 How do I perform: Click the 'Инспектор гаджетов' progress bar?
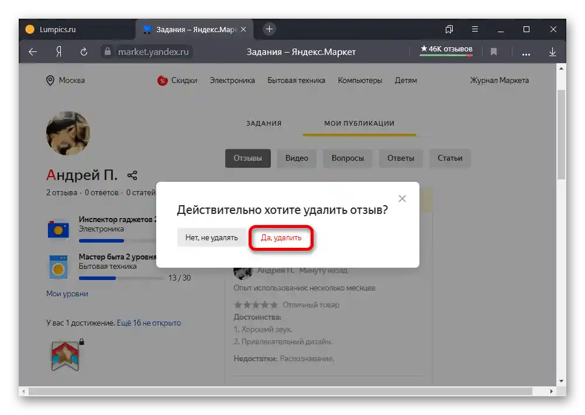pyautogui.click(x=118, y=241)
